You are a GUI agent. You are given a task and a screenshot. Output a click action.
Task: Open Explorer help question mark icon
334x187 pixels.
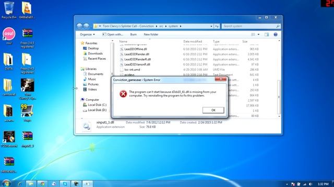(276, 34)
